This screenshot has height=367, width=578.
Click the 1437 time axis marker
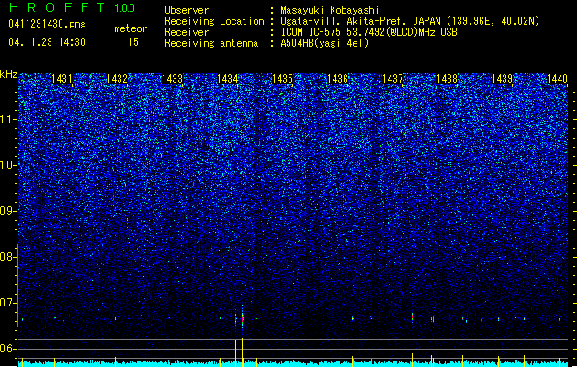click(392, 79)
